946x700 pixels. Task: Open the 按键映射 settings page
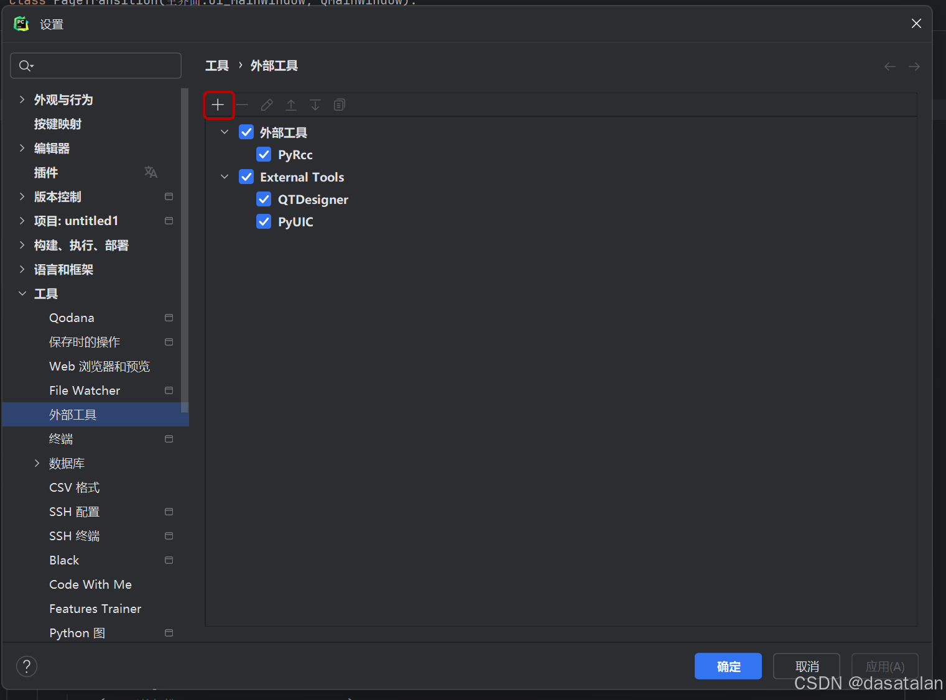coord(58,124)
